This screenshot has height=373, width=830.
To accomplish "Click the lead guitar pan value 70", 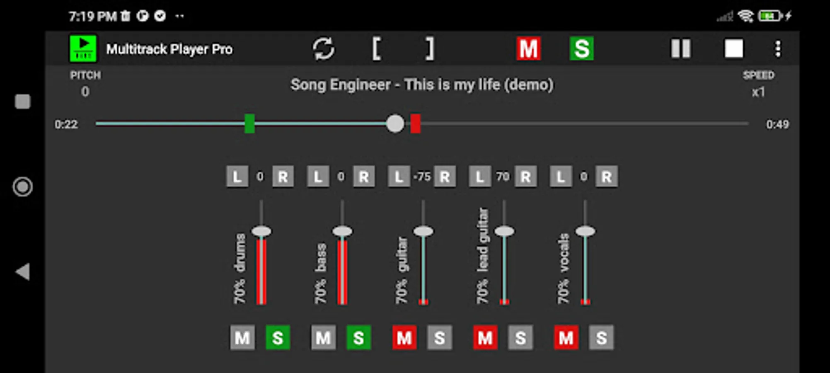I will pyautogui.click(x=503, y=177).
